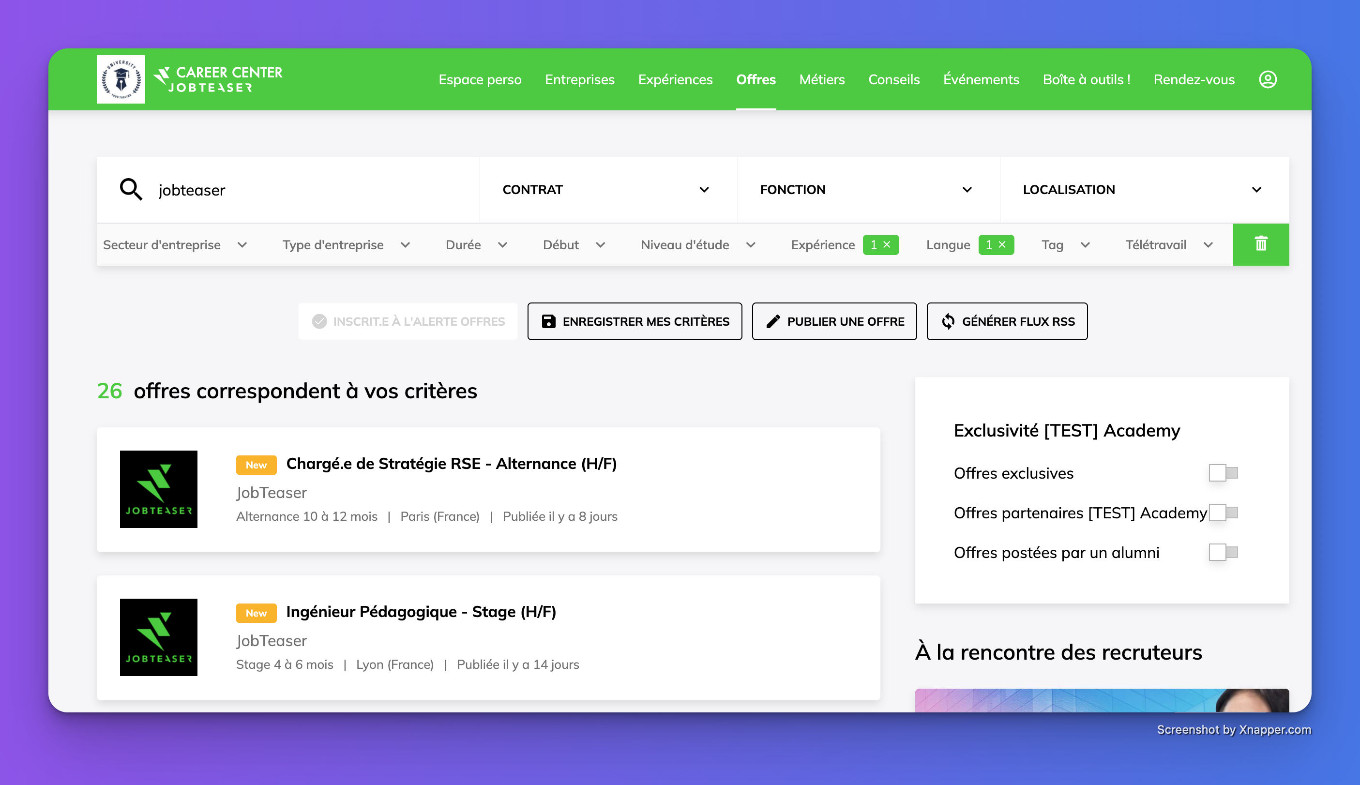Click 'Lyon (France)' location text
Screen dimensions: 1360x785
click(x=394, y=665)
